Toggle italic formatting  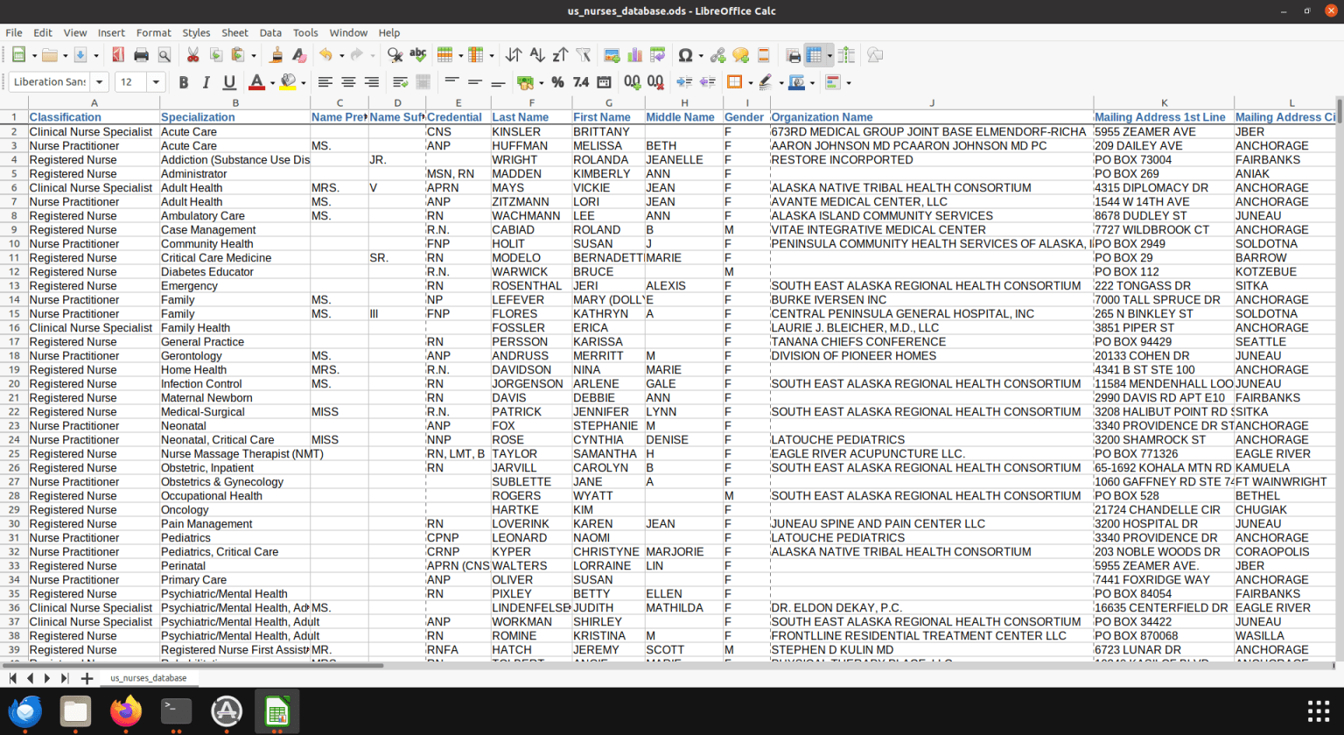coord(208,81)
